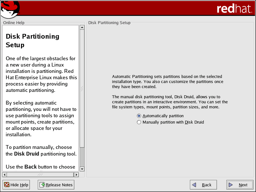The height and width of the screenshot is (192, 256).
Task: Click the left arrow icon on Back
Action: 194,185
